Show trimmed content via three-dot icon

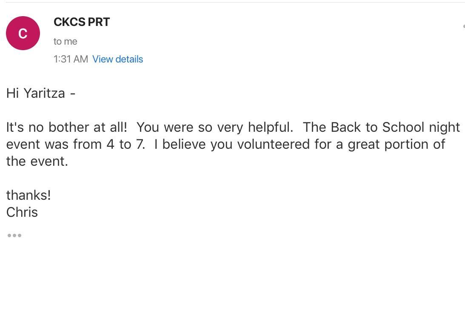click(14, 235)
